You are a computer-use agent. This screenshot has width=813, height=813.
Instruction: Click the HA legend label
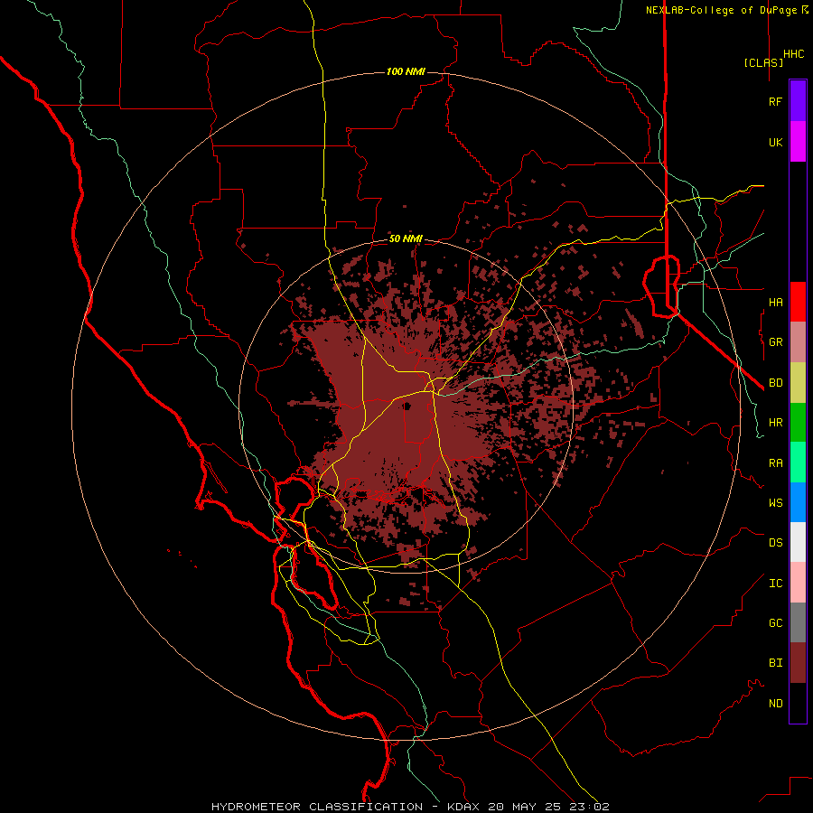point(775,302)
